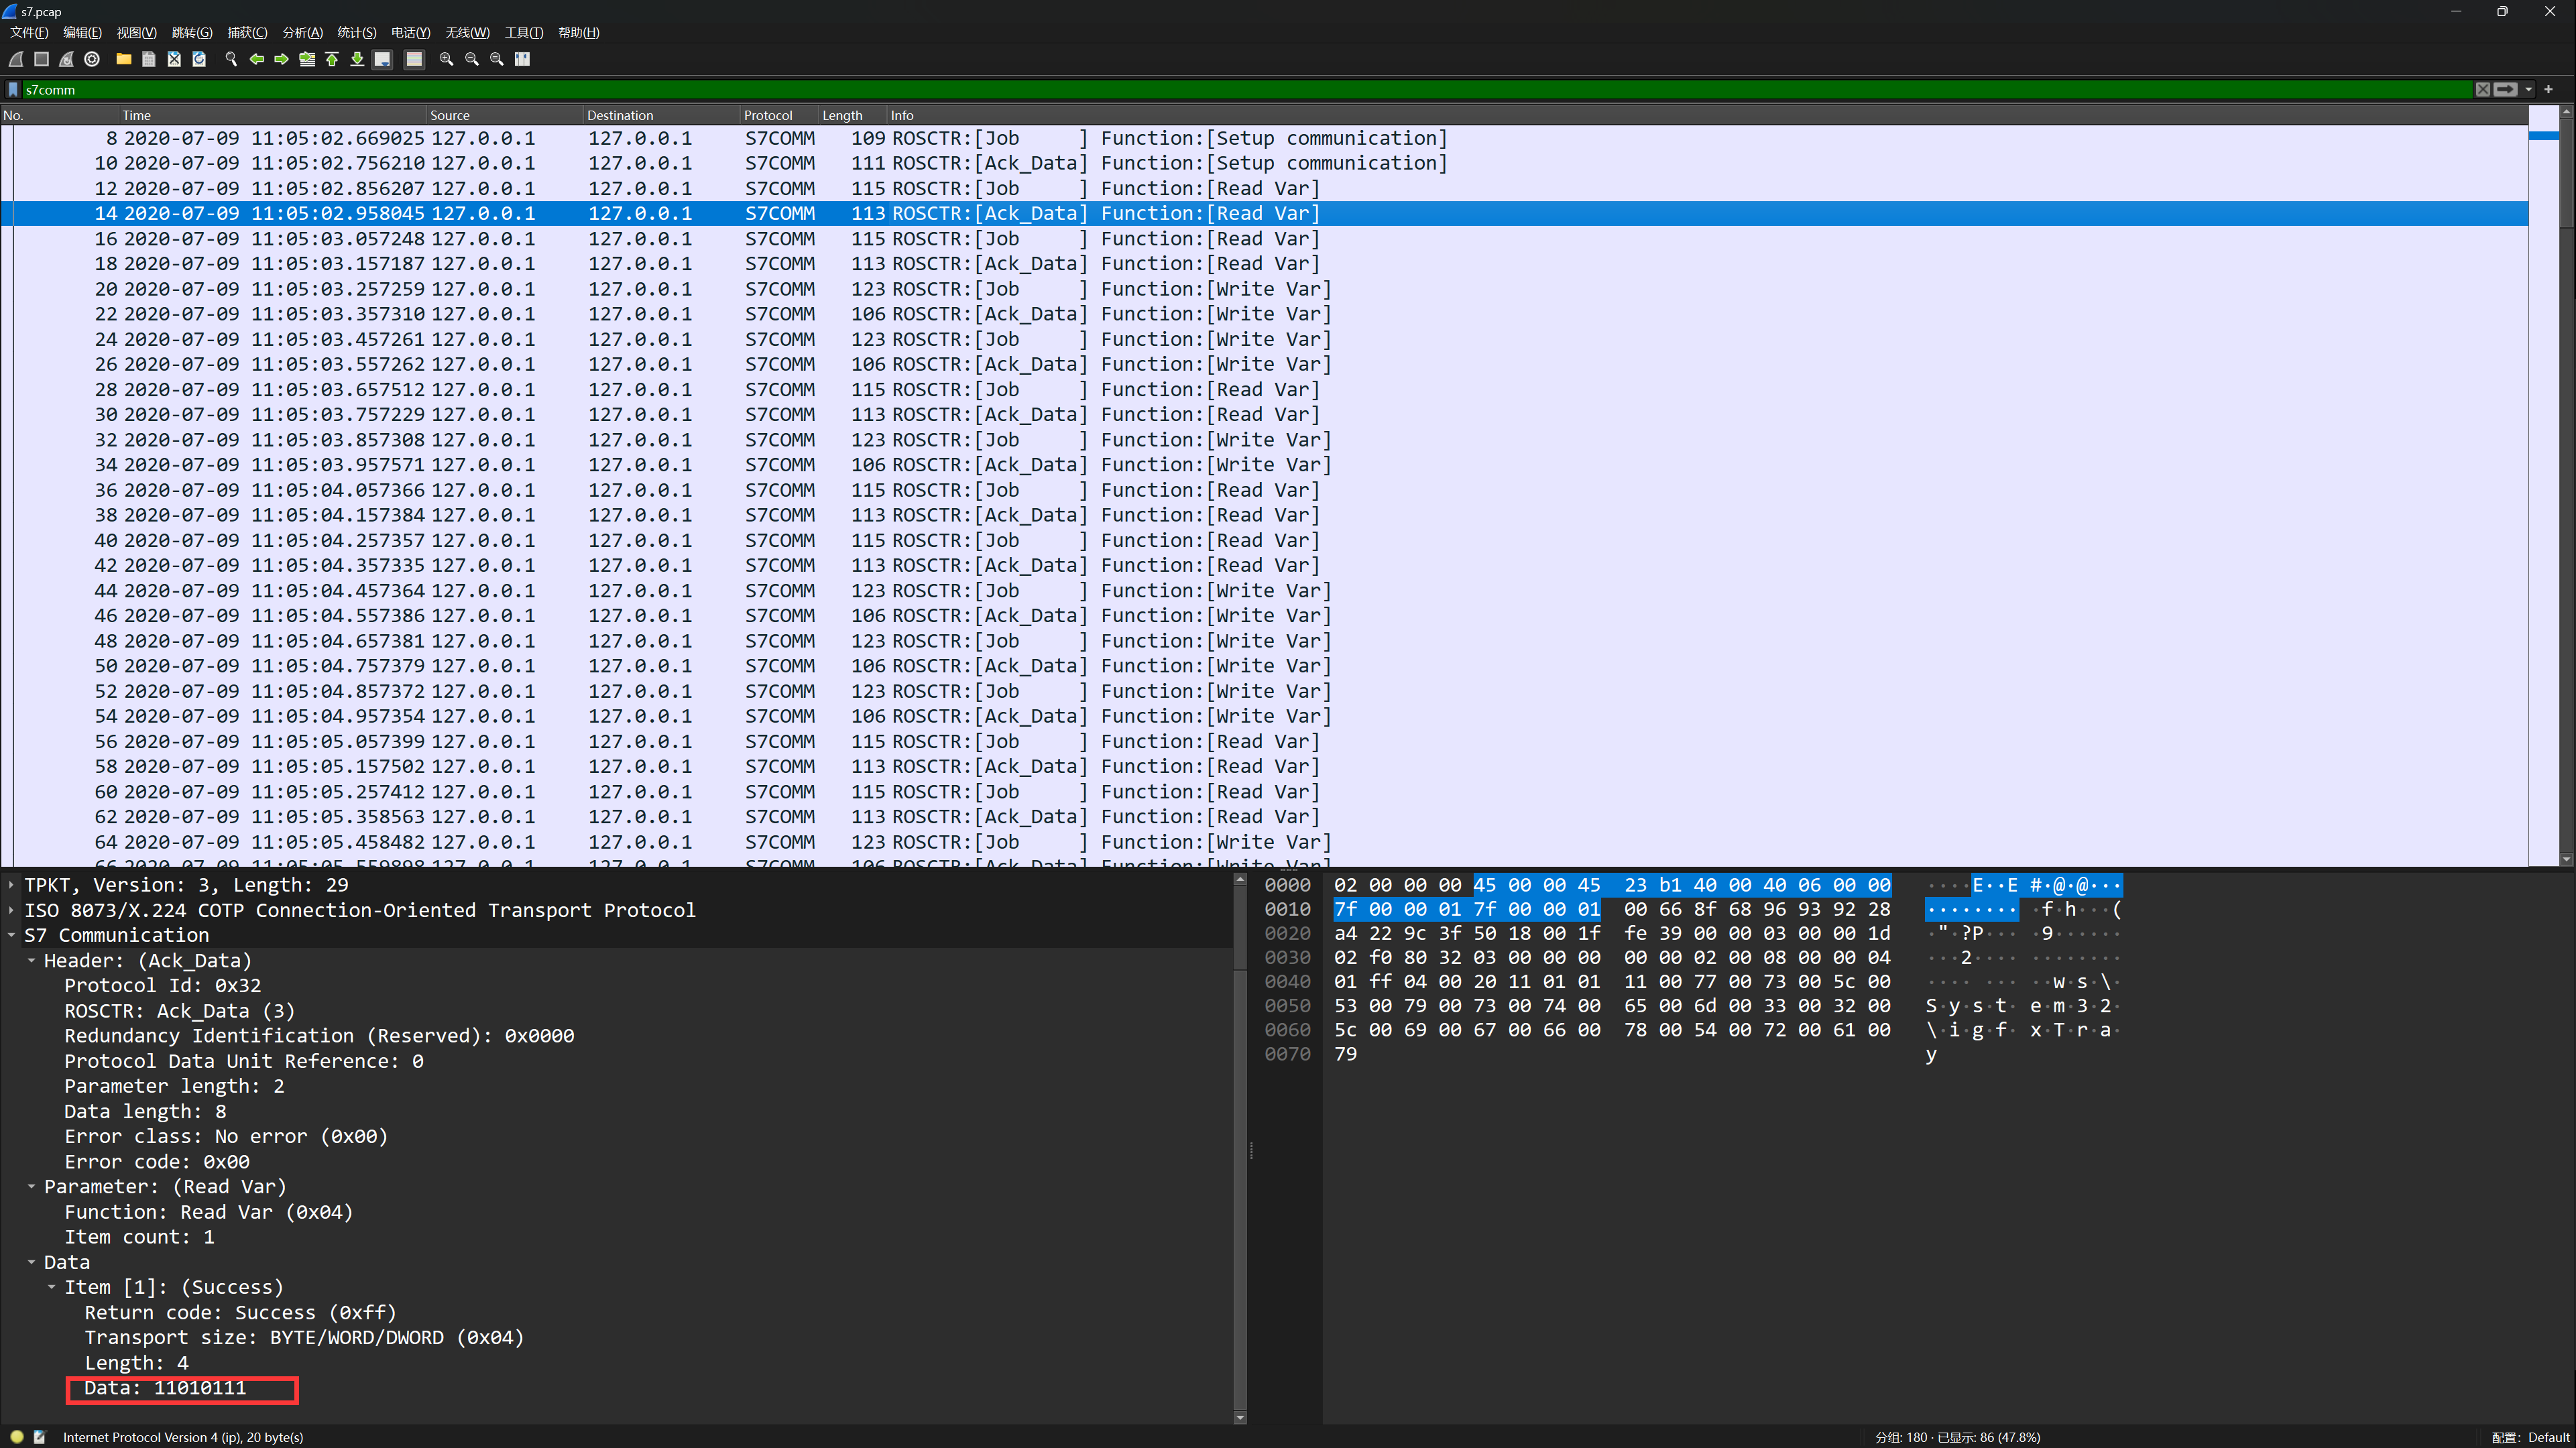Open capture file properties status icon

click(40, 1437)
